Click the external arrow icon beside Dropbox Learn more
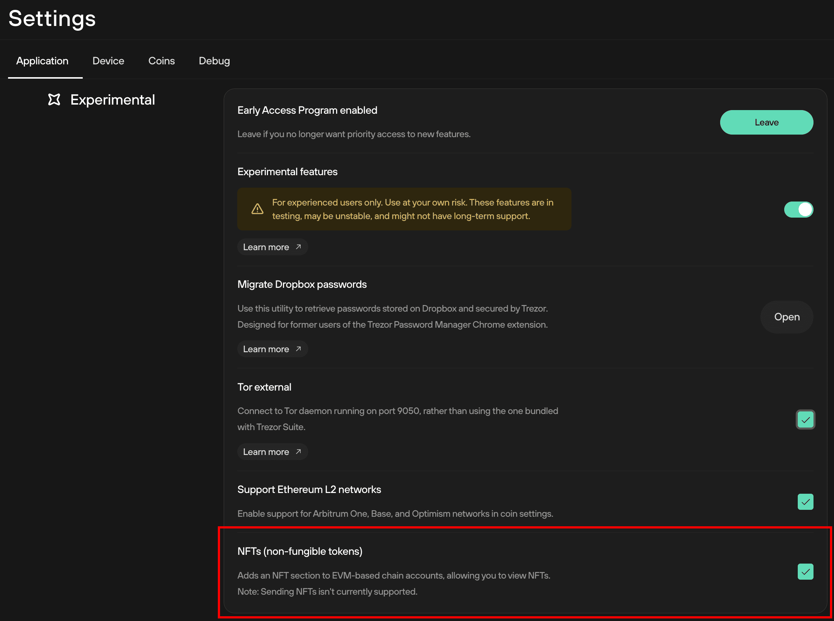The width and height of the screenshot is (834, 621). click(x=298, y=349)
